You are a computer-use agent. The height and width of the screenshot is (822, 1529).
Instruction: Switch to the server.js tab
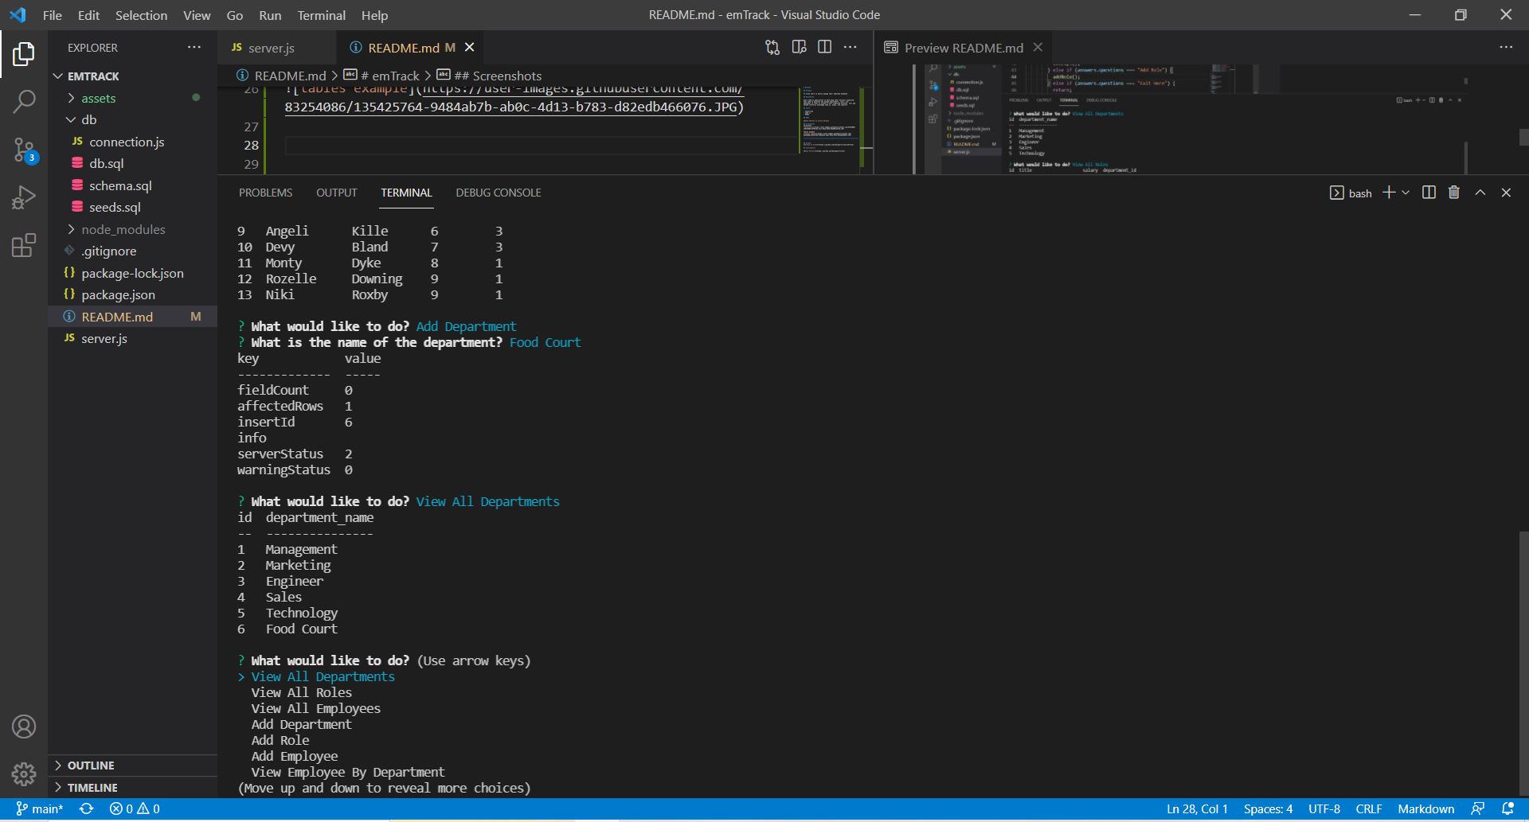click(x=272, y=48)
